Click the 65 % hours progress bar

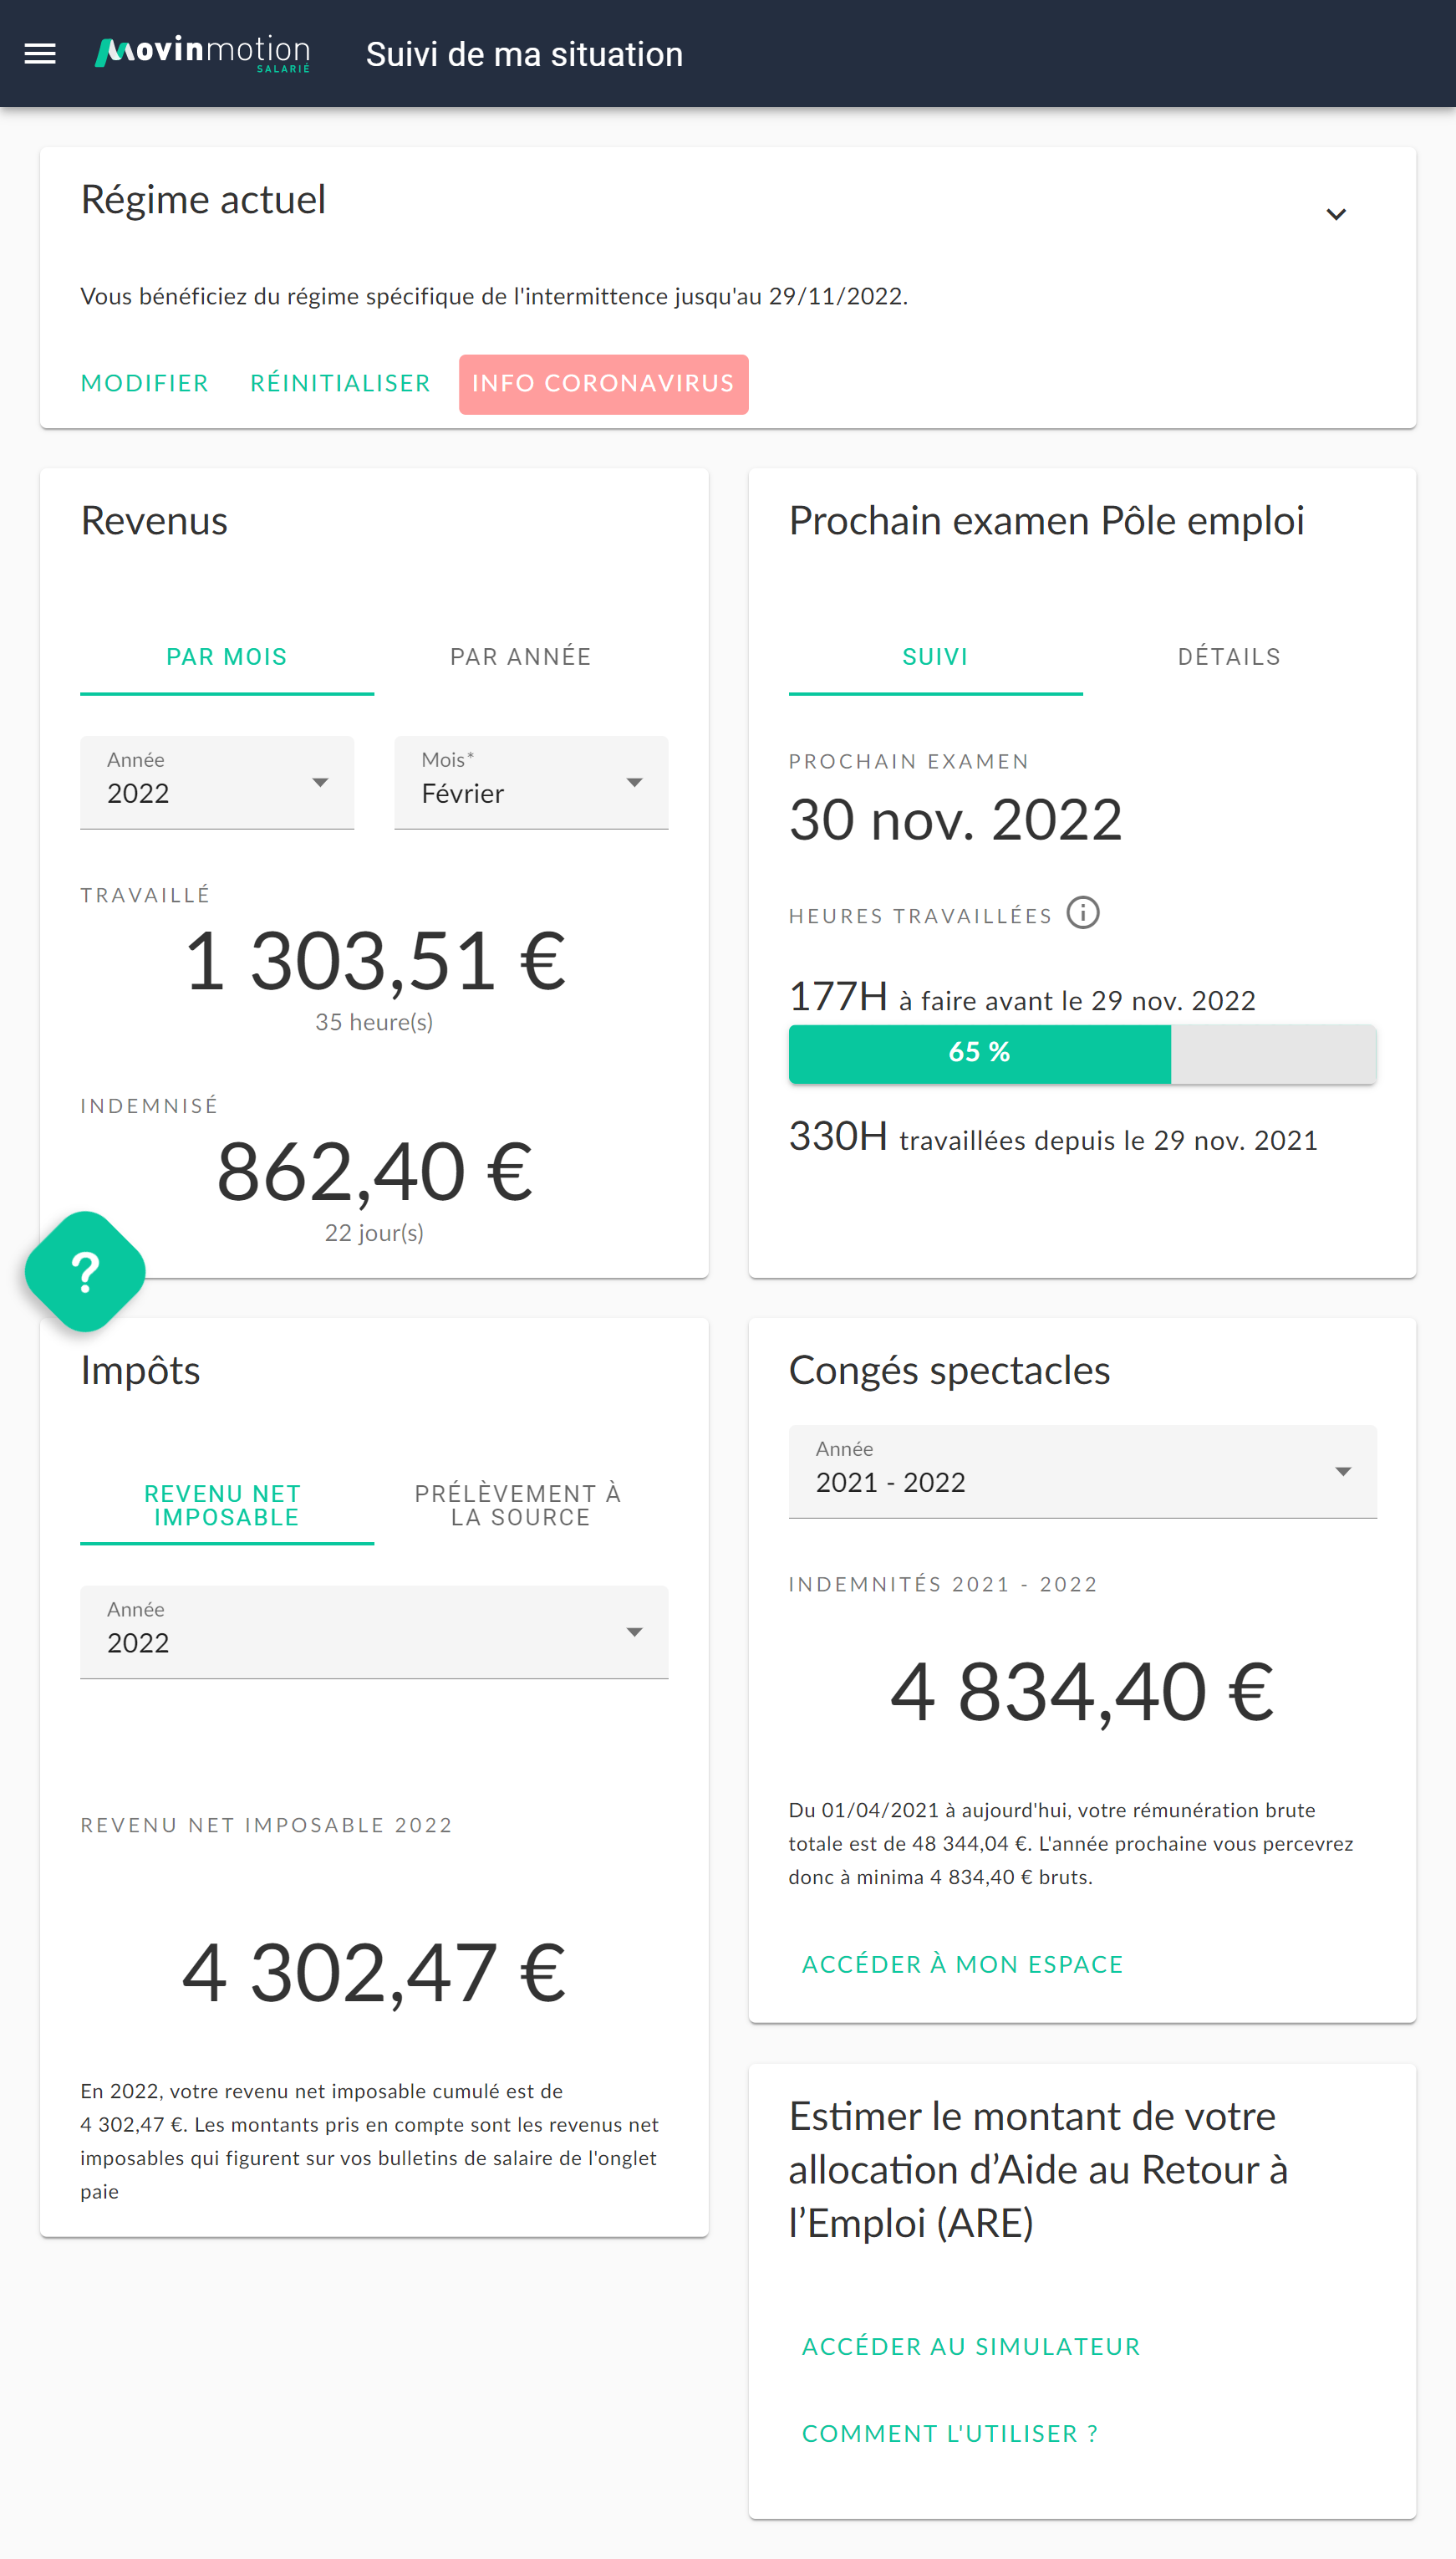(x=1083, y=1054)
